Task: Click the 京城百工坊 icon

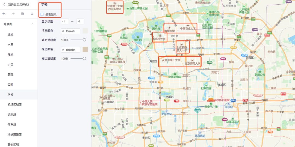Action: (x=233, y=119)
